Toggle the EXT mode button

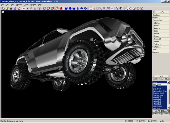click(x=155, y=79)
